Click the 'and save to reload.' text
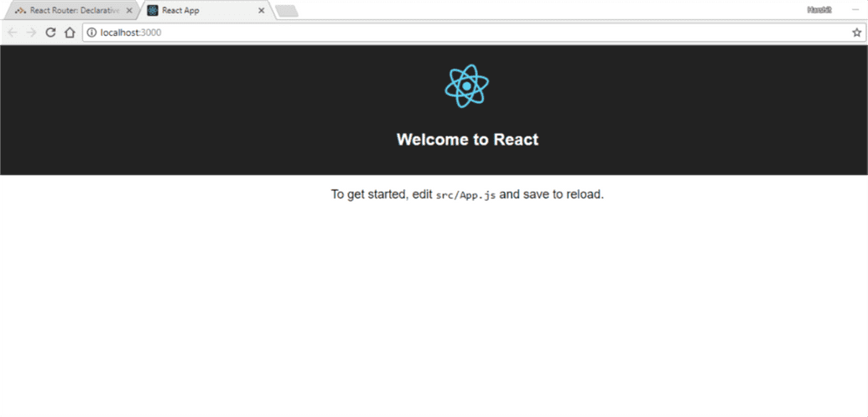 [x=551, y=194]
